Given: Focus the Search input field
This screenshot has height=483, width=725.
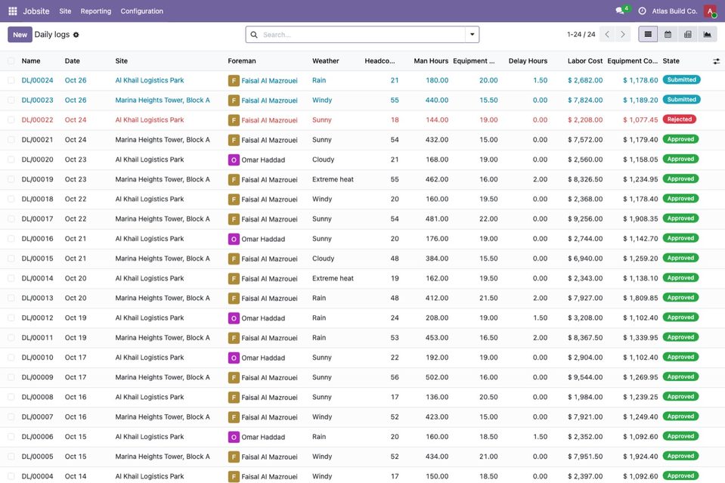Looking at the screenshot, I should click(363, 35).
